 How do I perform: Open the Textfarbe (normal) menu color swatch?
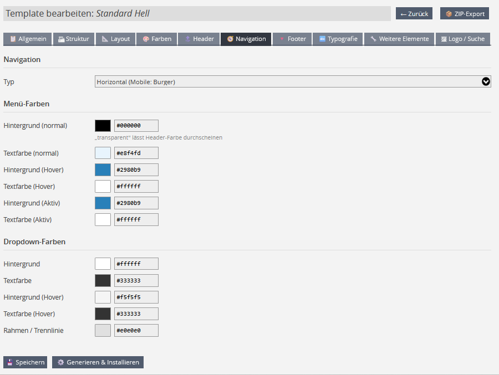103,153
